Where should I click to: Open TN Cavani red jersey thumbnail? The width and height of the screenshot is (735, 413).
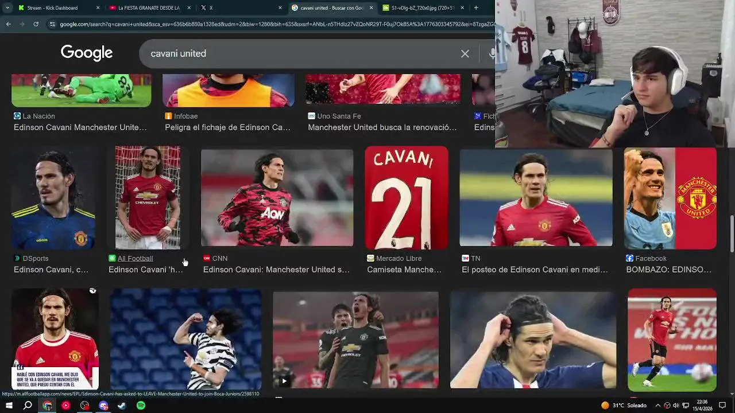point(536,197)
